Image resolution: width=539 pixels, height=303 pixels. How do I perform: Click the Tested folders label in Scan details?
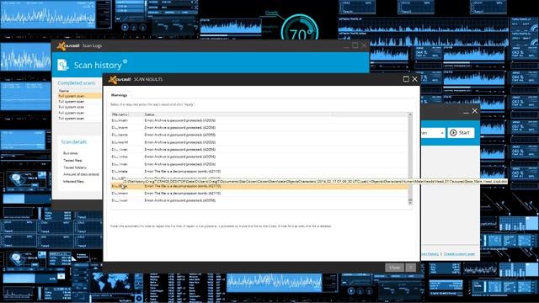pyautogui.click(x=75, y=167)
